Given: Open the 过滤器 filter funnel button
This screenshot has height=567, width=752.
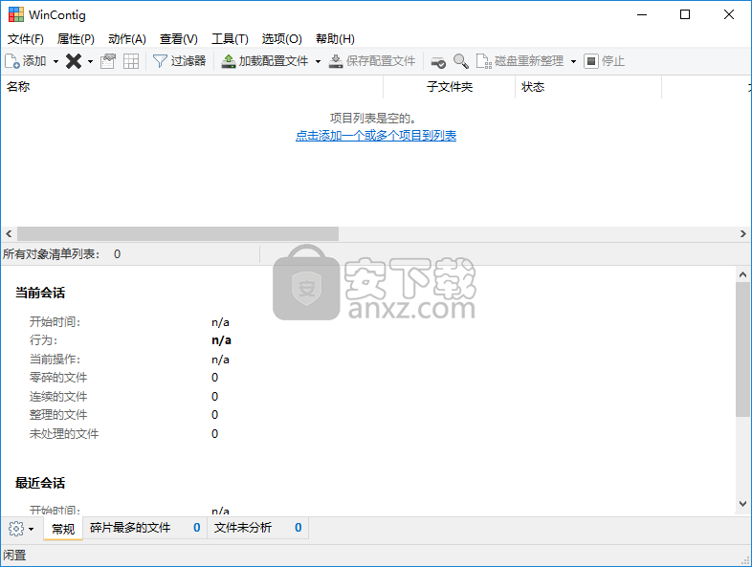Looking at the screenshot, I should point(179,61).
